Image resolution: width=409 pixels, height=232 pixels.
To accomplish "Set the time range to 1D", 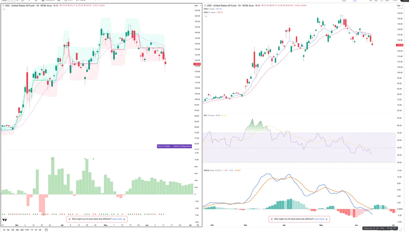I will point(4,230).
